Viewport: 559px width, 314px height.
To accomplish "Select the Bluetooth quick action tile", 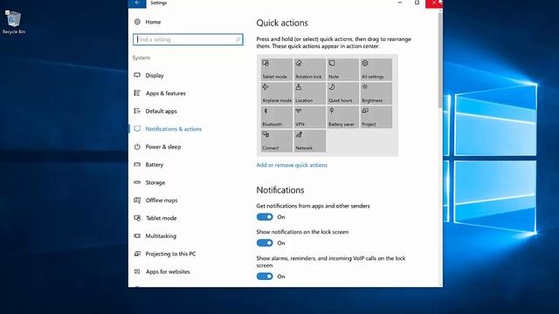I will pos(276,117).
